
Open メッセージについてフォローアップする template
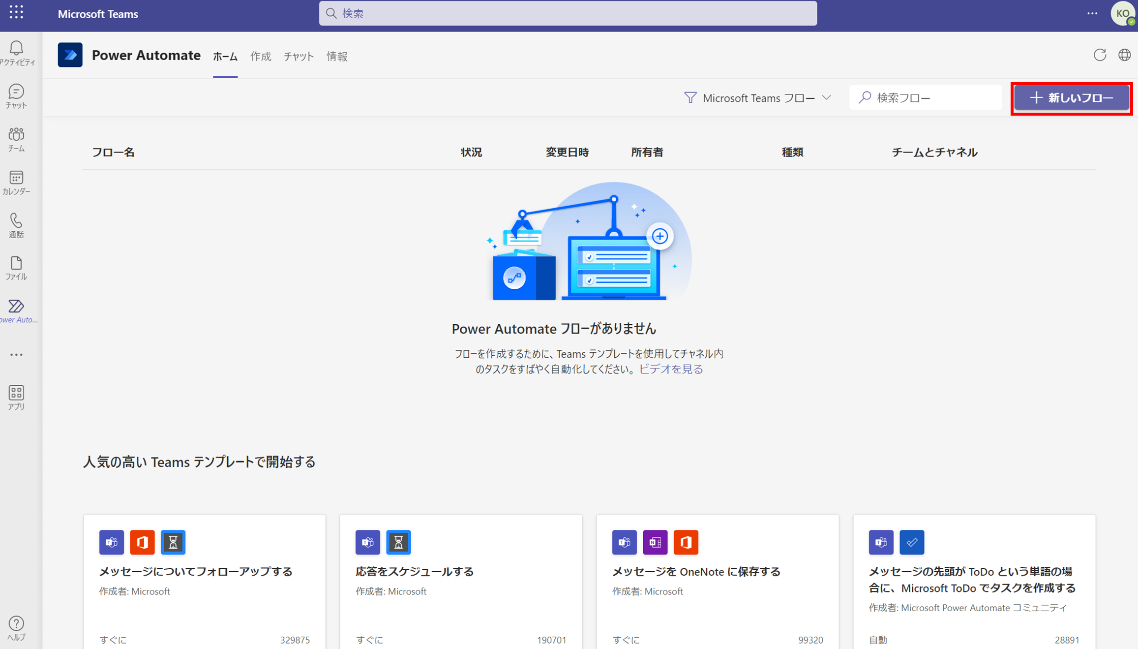196,571
